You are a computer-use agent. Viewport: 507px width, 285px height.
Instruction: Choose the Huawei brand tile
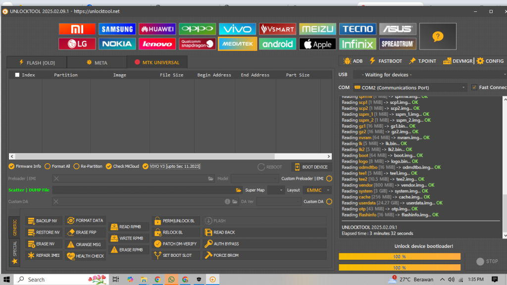tap(157, 29)
